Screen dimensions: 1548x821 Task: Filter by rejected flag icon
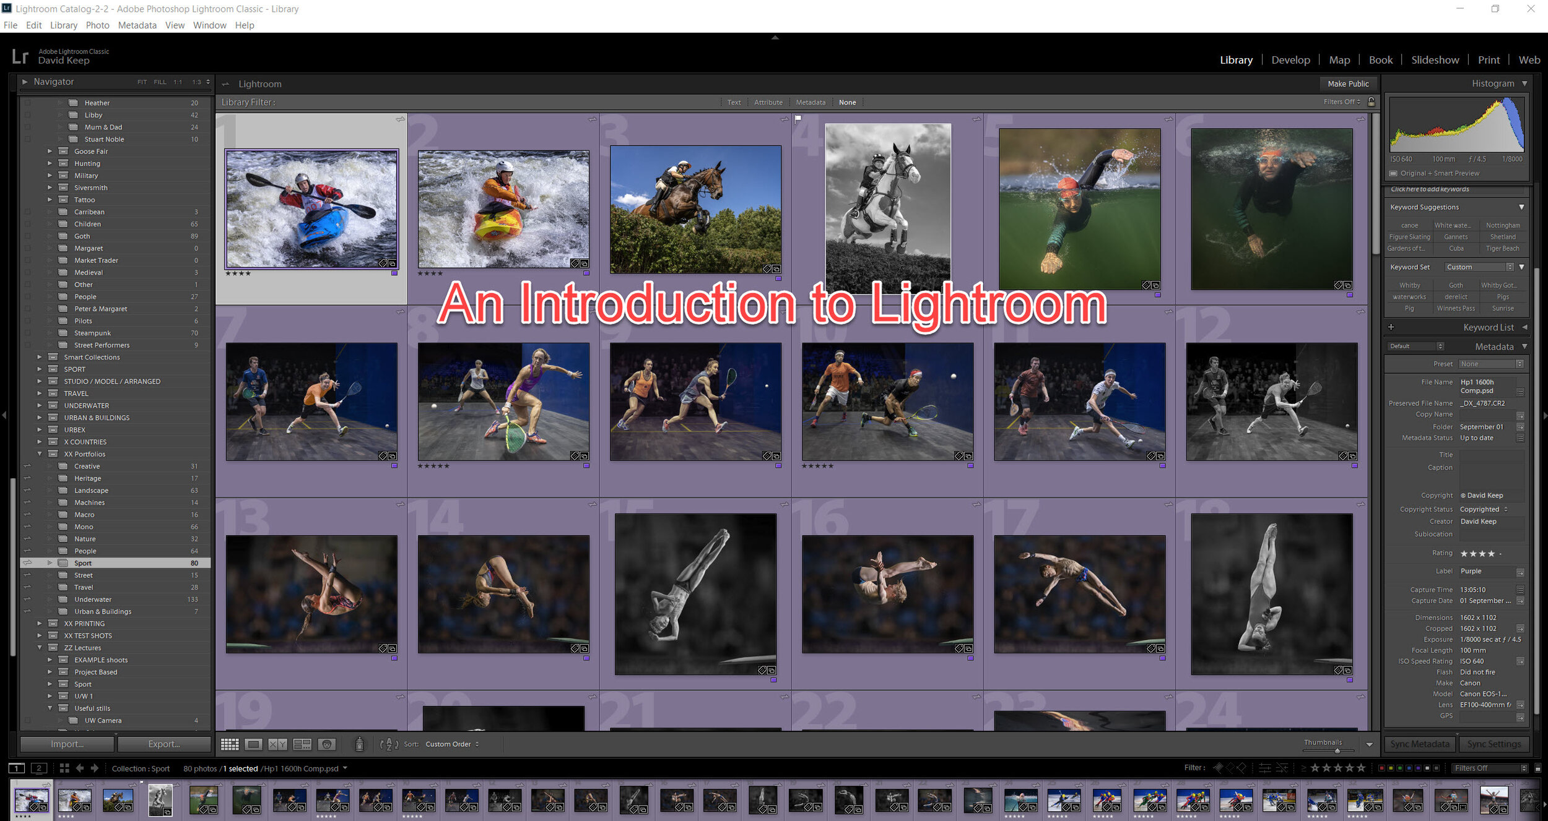pos(1241,768)
